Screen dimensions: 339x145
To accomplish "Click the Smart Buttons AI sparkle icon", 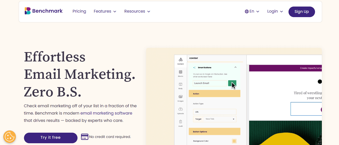I will pos(194,67).
